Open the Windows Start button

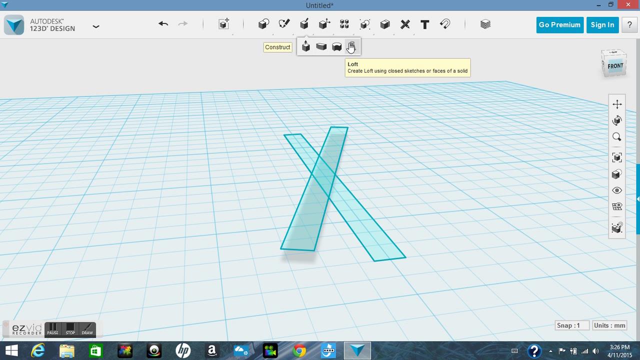[11, 350]
